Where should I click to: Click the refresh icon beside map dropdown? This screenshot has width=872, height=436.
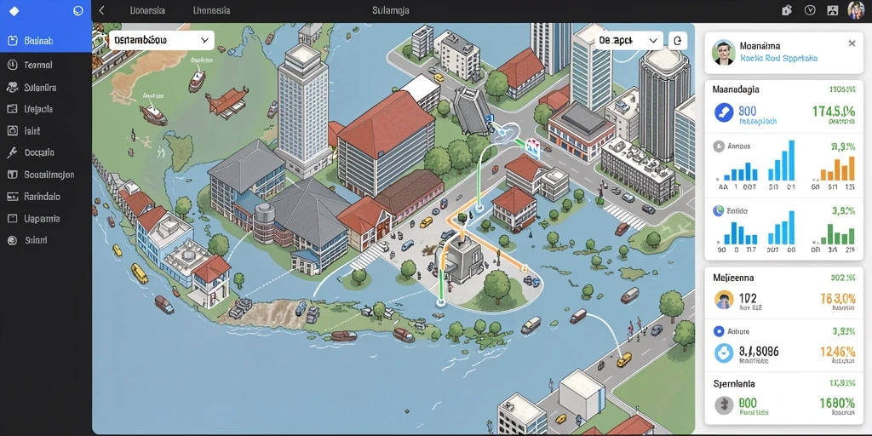[x=677, y=41]
